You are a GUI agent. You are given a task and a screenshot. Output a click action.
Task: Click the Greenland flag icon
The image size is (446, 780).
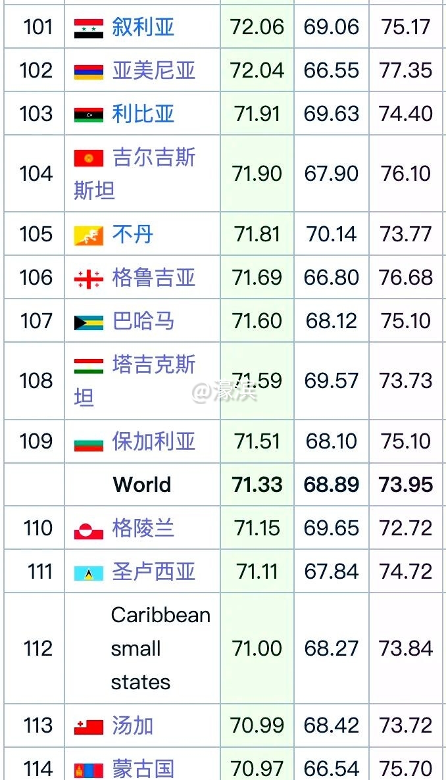[88, 529]
